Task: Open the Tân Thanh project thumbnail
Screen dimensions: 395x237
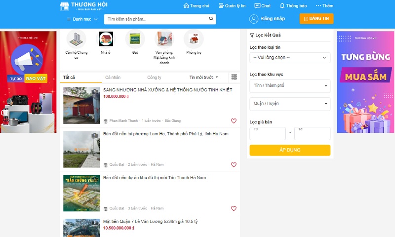Action: pos(81,193)
